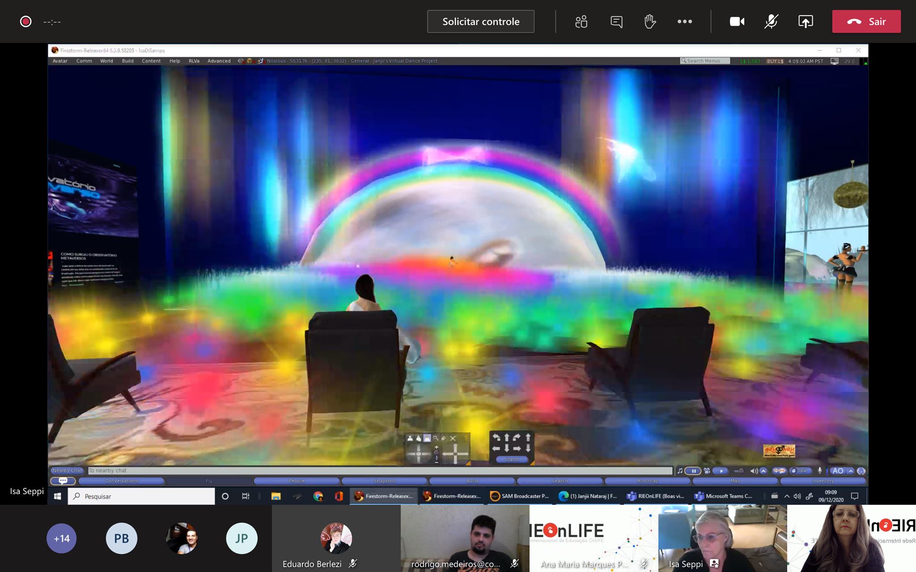The height and width of the screenshot is (572, 916).
Task: Open the Inventory panel
Action: pyautogui.click(x=823, y=481)
